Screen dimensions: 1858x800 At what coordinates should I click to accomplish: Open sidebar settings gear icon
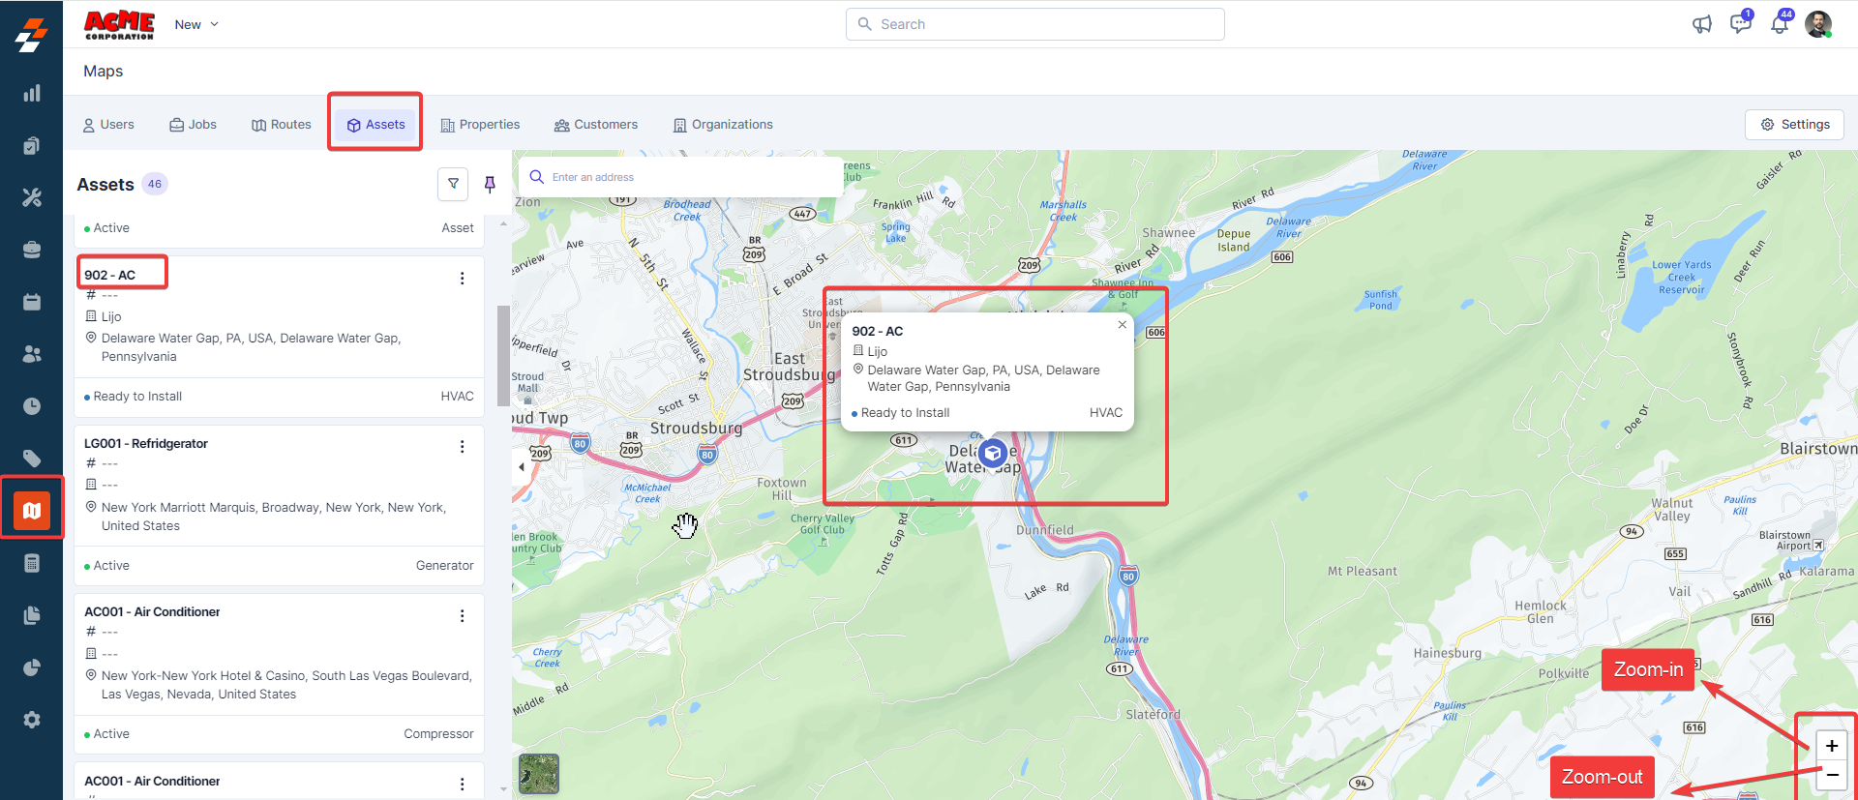[x=32, y=720]
